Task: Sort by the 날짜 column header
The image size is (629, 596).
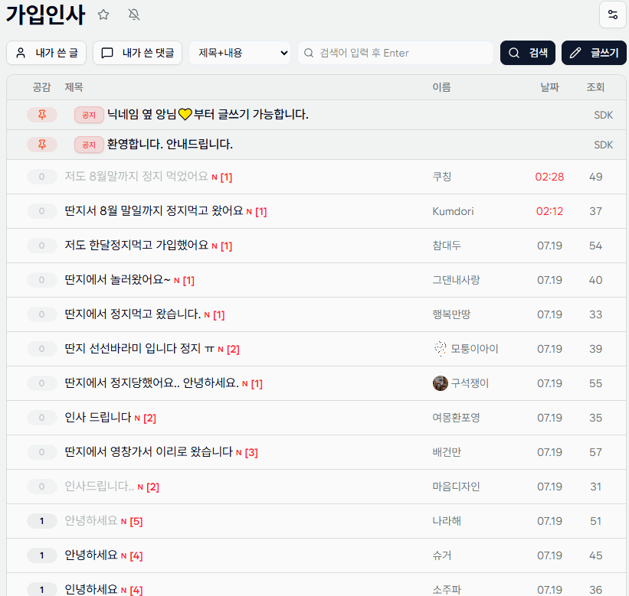Action: tap(549, 87)
